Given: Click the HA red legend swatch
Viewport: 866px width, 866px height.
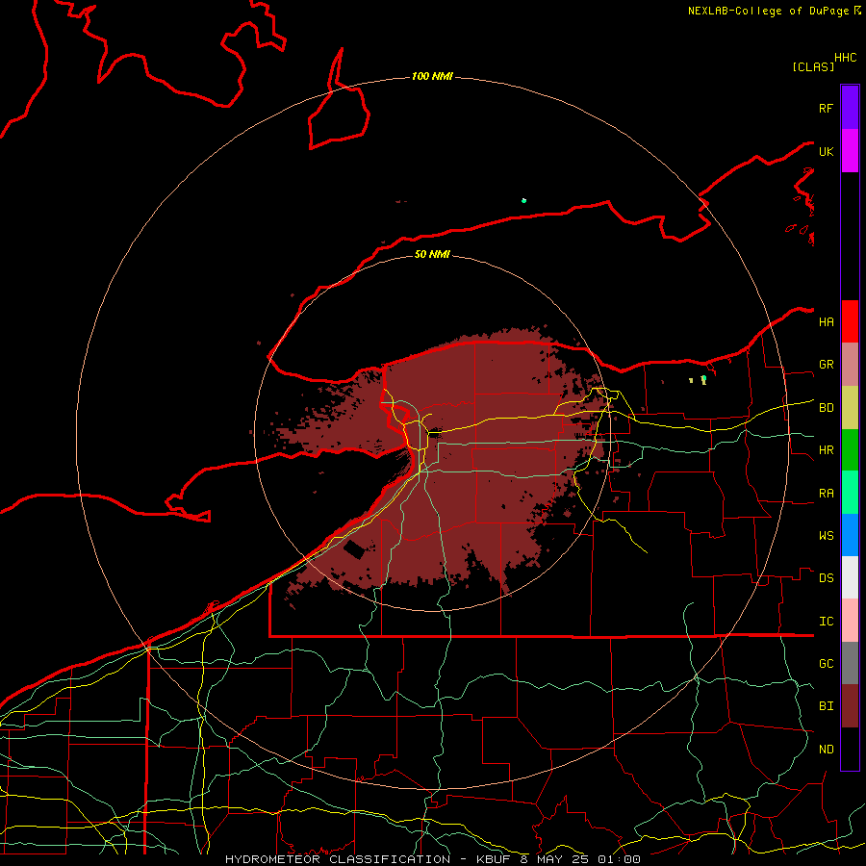Looking at the screenshot, I should 850,321.
